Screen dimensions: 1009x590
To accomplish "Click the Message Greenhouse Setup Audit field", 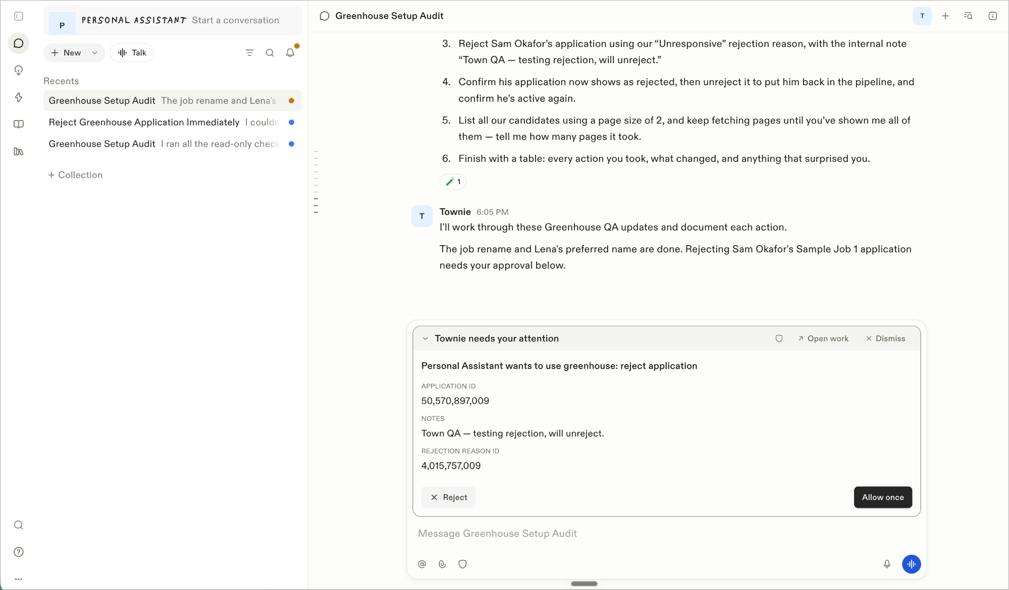I will tap(666, 534).
